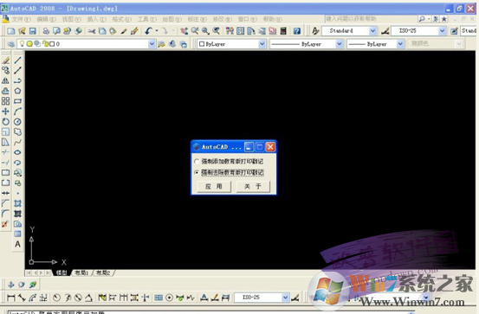Viewport: 479px width, 314px height.
Task: Click the Undo arrow icon
Action: point(149,31)
